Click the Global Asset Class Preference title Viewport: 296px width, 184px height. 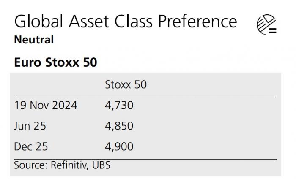coord(126,22)
